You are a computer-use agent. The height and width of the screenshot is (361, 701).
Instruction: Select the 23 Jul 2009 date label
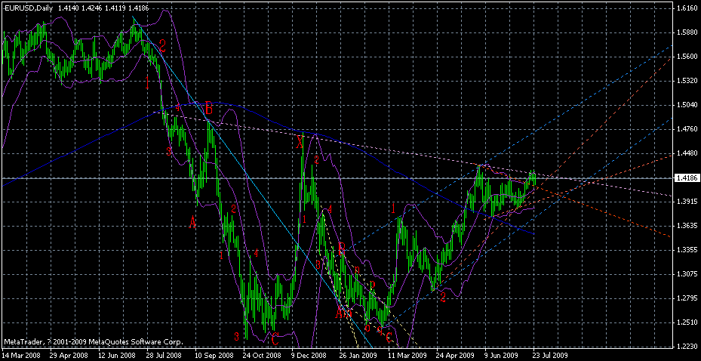pos(552,355)
